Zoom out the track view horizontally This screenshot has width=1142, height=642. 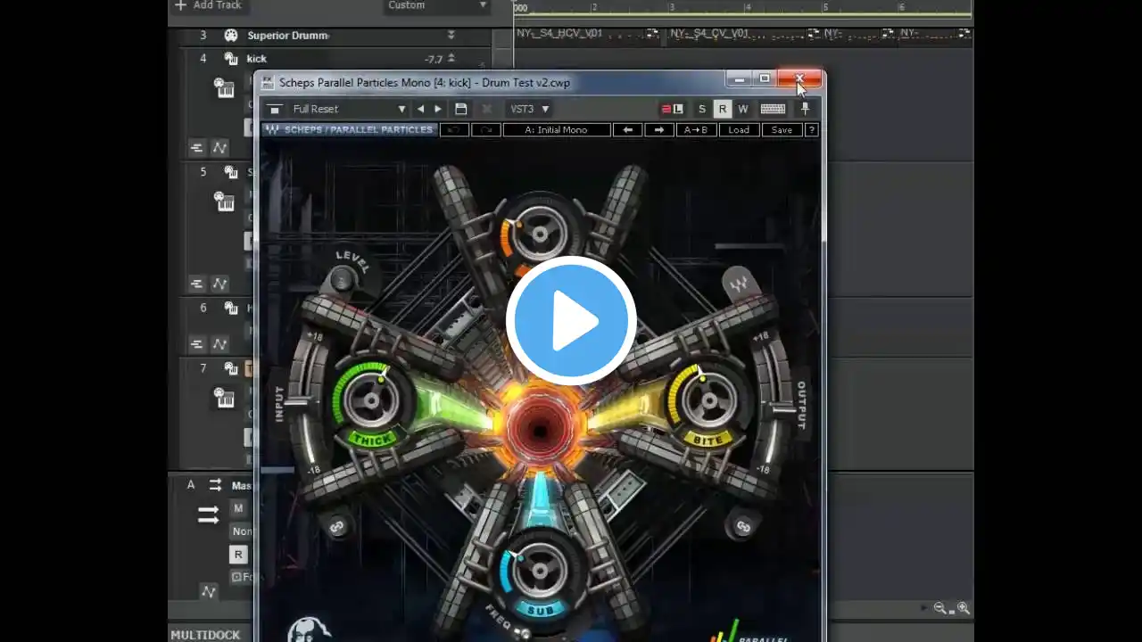pos(940,608)
